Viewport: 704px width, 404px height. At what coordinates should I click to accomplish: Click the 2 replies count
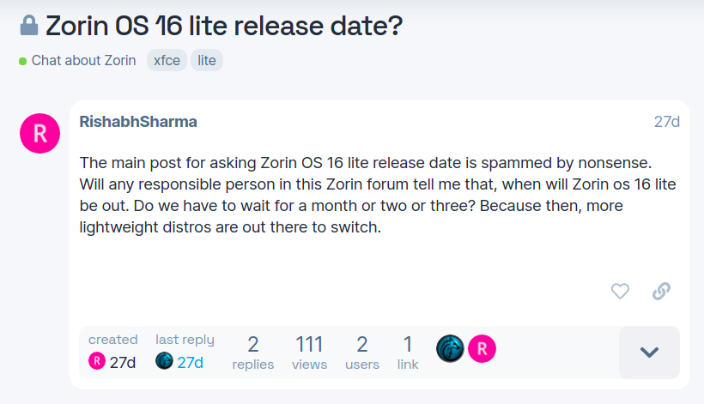pos(253,353)
